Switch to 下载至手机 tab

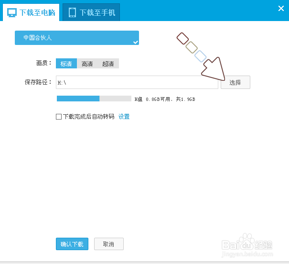point(91,12)
